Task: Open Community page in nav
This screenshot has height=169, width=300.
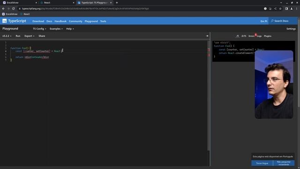Action: 75,21
